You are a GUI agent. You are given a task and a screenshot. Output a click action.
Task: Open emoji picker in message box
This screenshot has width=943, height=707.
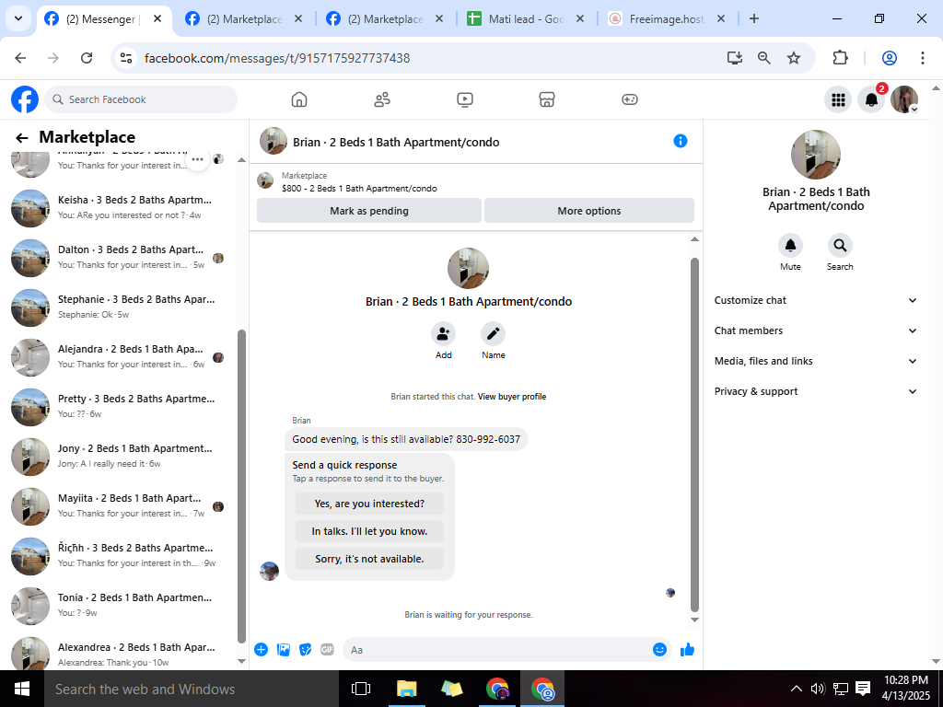659,649
